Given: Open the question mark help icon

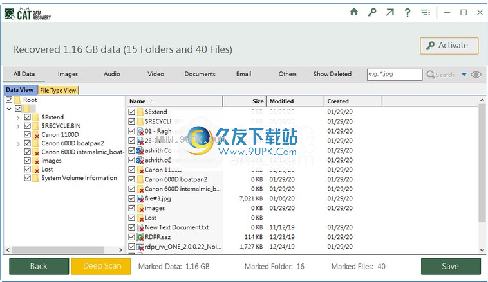Looking at the screenshot, I should (x=408, y=12).
